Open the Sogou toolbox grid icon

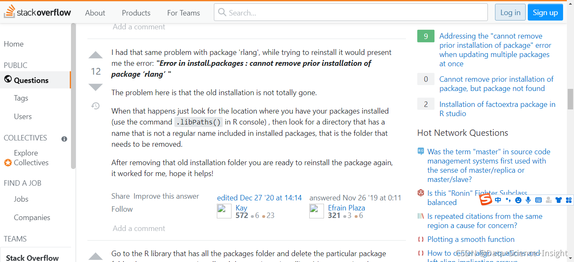[x=569, y=200]
